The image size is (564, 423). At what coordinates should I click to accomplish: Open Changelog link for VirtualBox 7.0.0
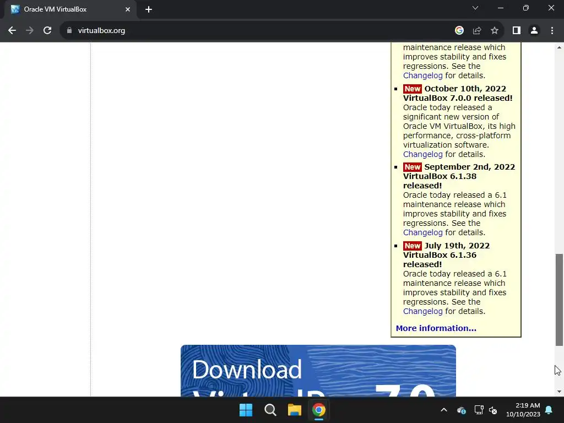click(x=422, y=154)
